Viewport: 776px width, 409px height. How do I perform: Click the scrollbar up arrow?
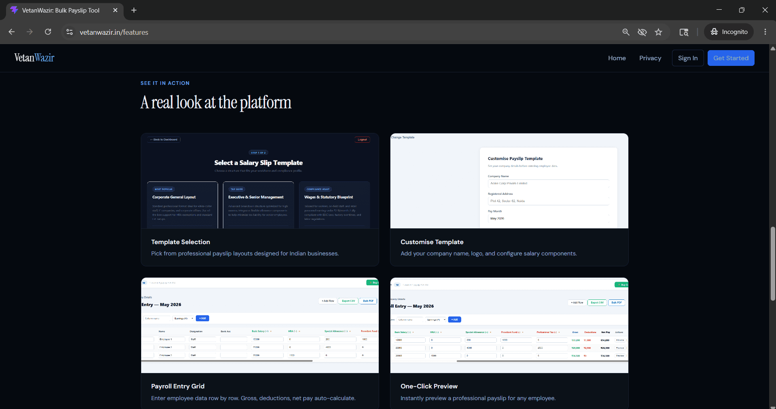(x=773, y=48)
